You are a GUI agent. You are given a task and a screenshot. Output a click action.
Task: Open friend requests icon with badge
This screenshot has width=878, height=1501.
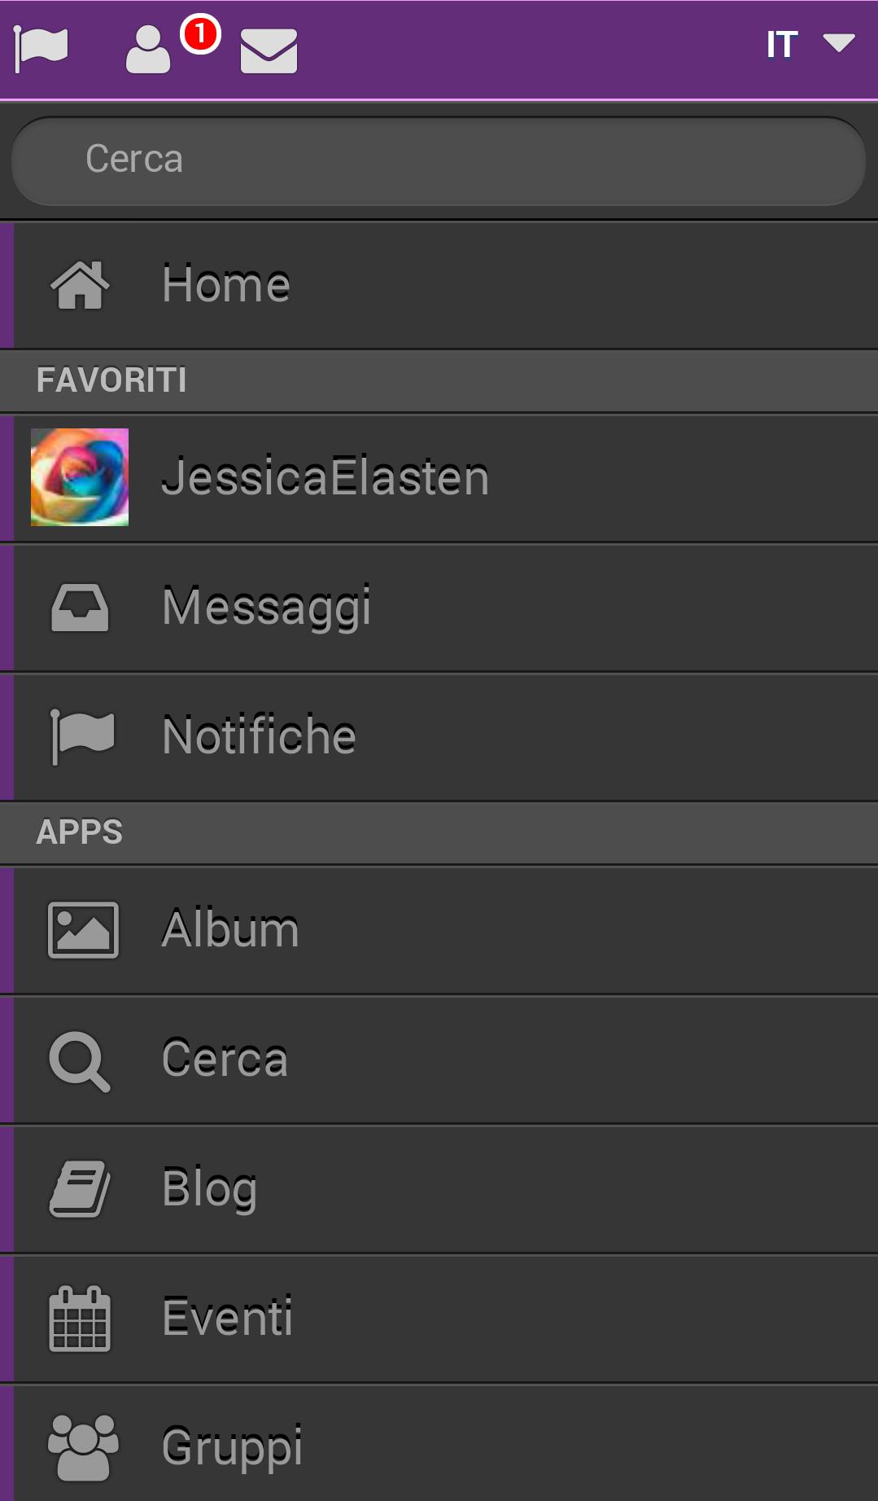point(149,50)
